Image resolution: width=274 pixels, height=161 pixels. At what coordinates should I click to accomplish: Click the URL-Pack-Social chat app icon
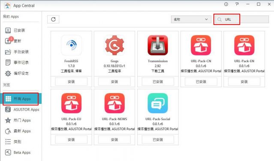pos(158,103)
